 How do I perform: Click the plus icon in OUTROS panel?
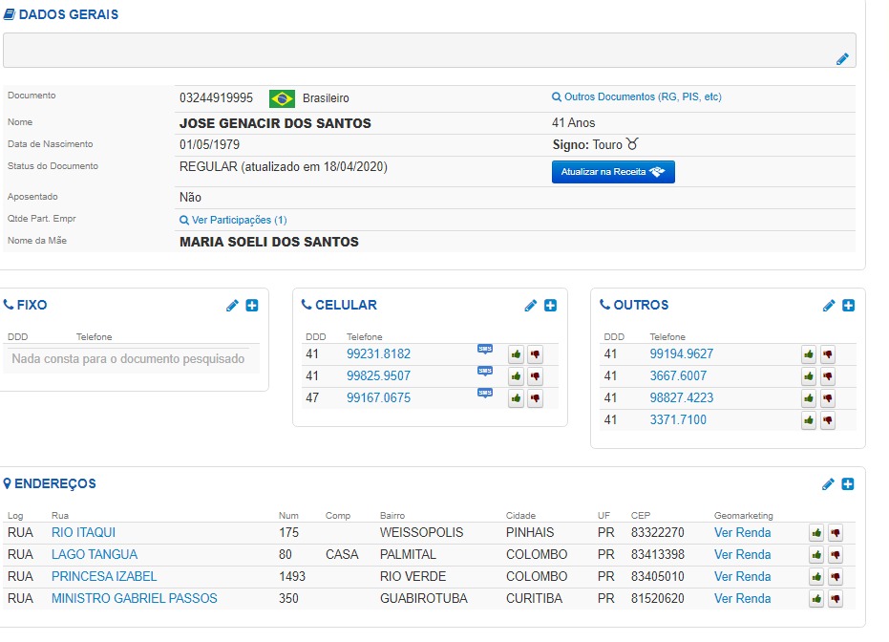[849, 306]
